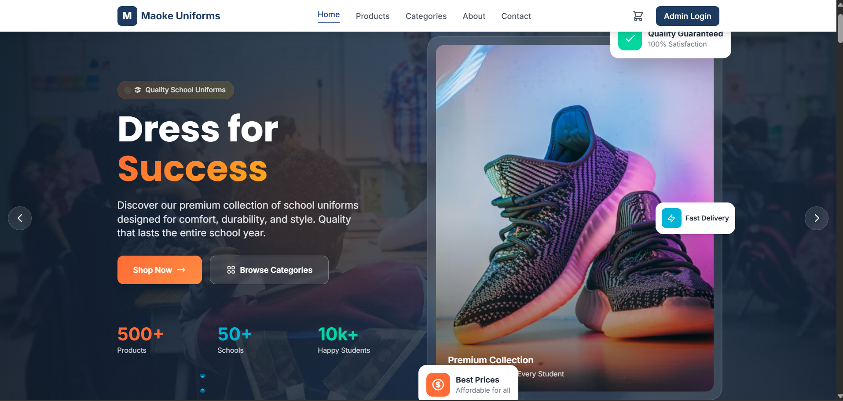Click the Fast Delivery lightning bolt icon
Screen dimensions: 843x401
(x=671, y=218)
